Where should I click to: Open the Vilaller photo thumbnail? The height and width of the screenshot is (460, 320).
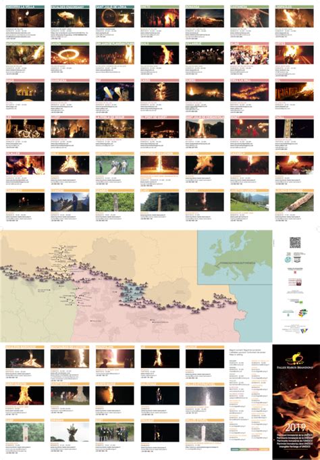pos(25,165)
